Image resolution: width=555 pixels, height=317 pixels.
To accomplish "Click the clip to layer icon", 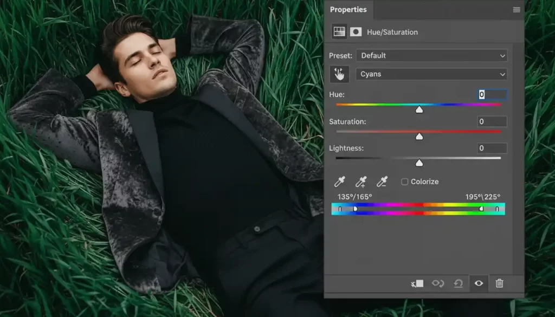I will (x=416, y=283).
